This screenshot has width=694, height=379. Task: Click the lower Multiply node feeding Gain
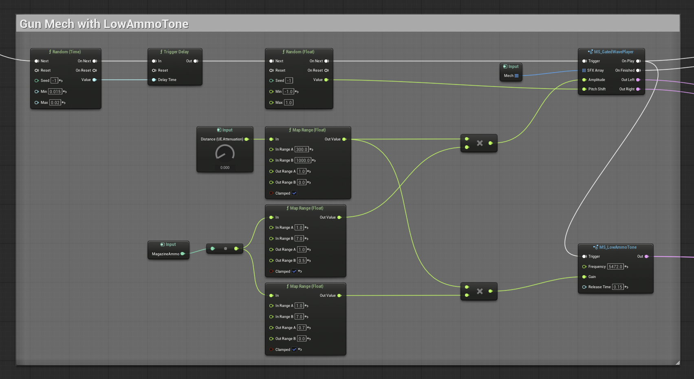click(x=479, y=291)
